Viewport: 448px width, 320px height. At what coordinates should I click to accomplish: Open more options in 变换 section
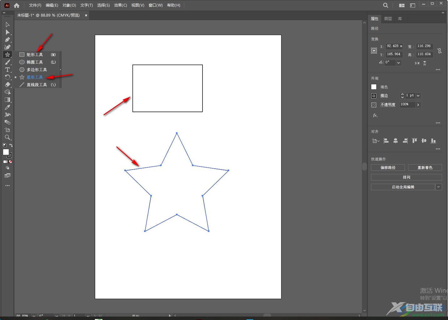click(438, 70)
